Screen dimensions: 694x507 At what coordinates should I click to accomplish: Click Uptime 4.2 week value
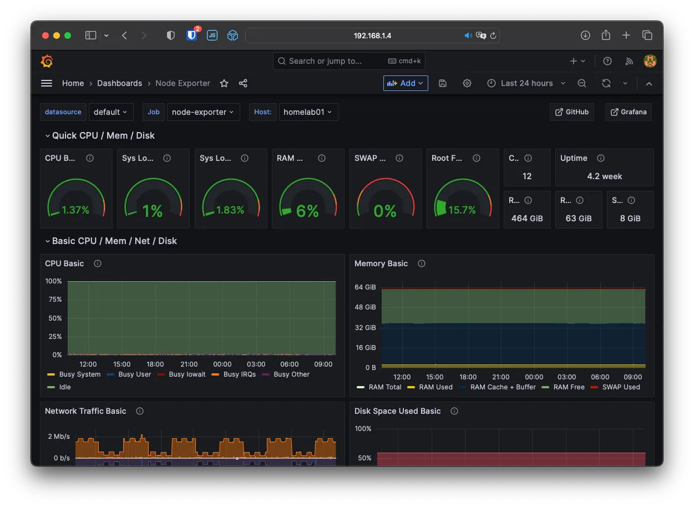(x=605, y=176)
